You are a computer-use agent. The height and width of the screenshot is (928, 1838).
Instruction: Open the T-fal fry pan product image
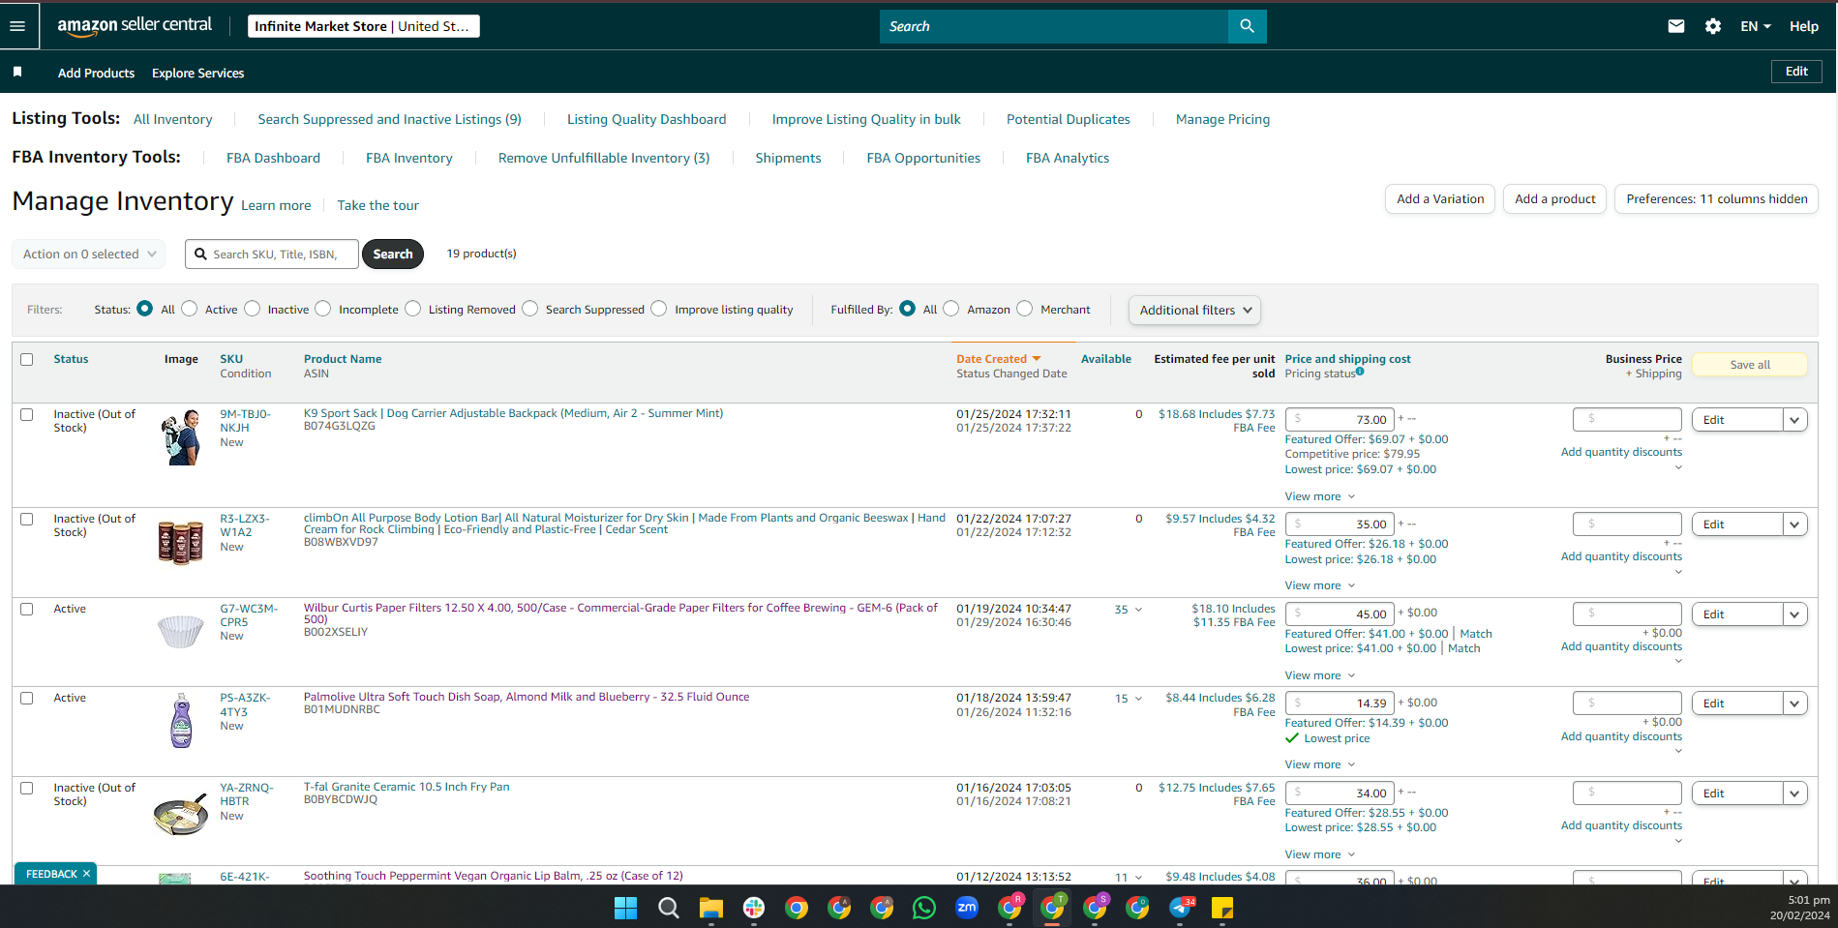coord(181,814)
